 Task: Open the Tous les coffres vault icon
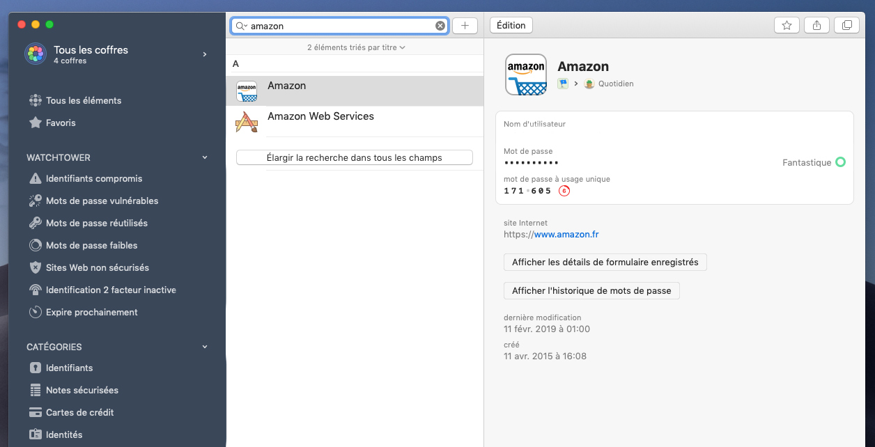coord(35,54)
